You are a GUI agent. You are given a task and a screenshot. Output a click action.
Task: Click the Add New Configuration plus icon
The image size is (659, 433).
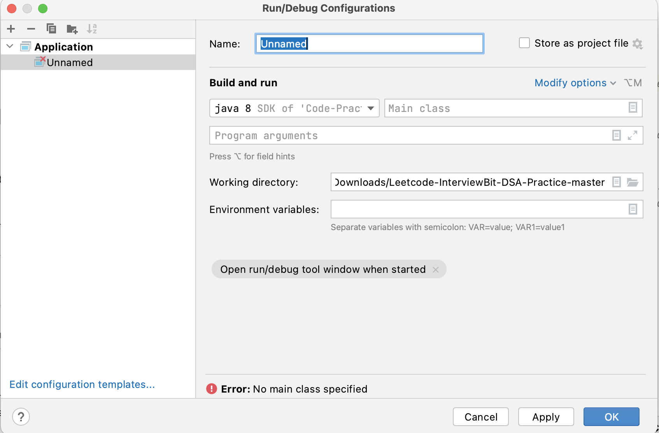point(11,29)
